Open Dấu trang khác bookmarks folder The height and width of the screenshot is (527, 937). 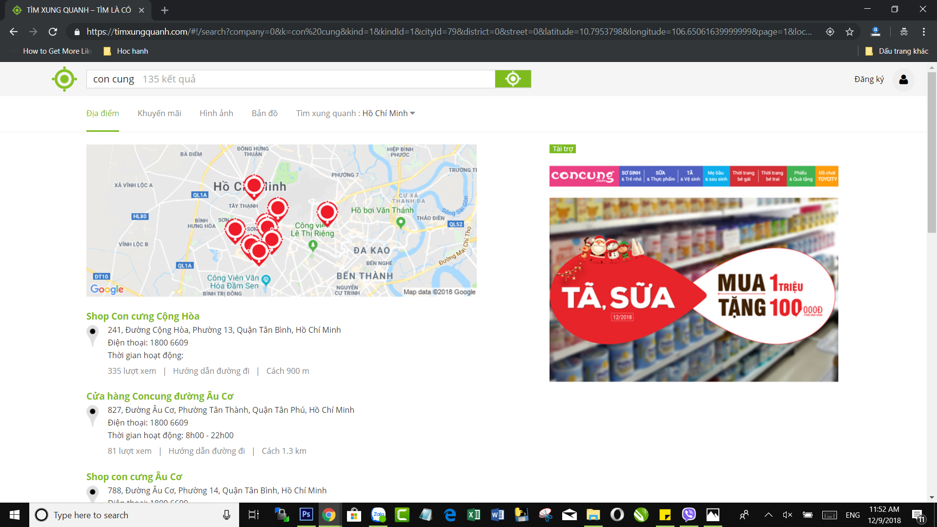[897, 51]
